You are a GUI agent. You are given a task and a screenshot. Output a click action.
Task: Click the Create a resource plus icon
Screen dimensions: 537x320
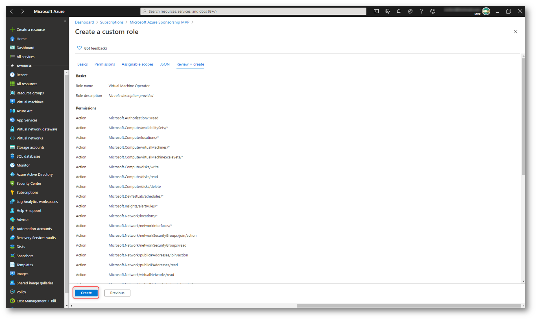point(12,29)
